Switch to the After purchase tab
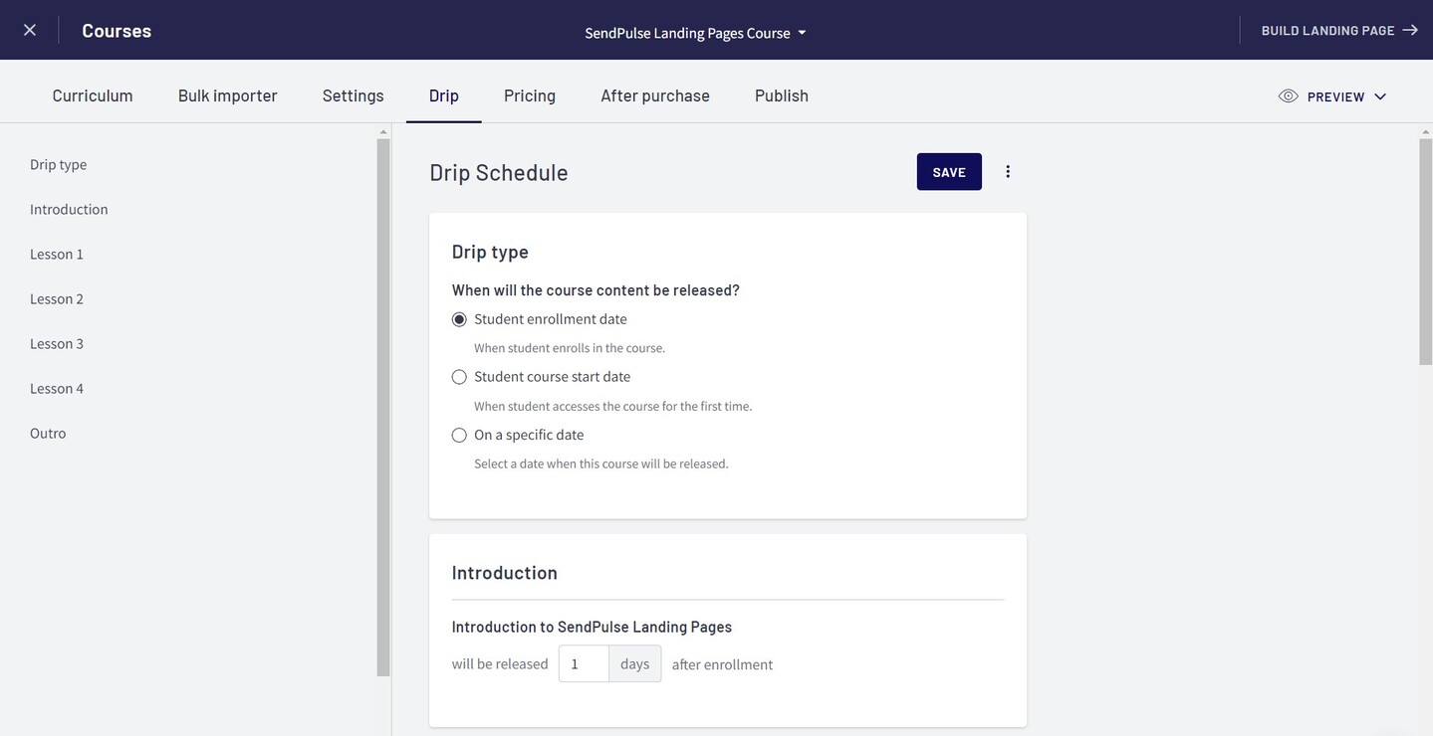1433x736 pixels. 655,95
